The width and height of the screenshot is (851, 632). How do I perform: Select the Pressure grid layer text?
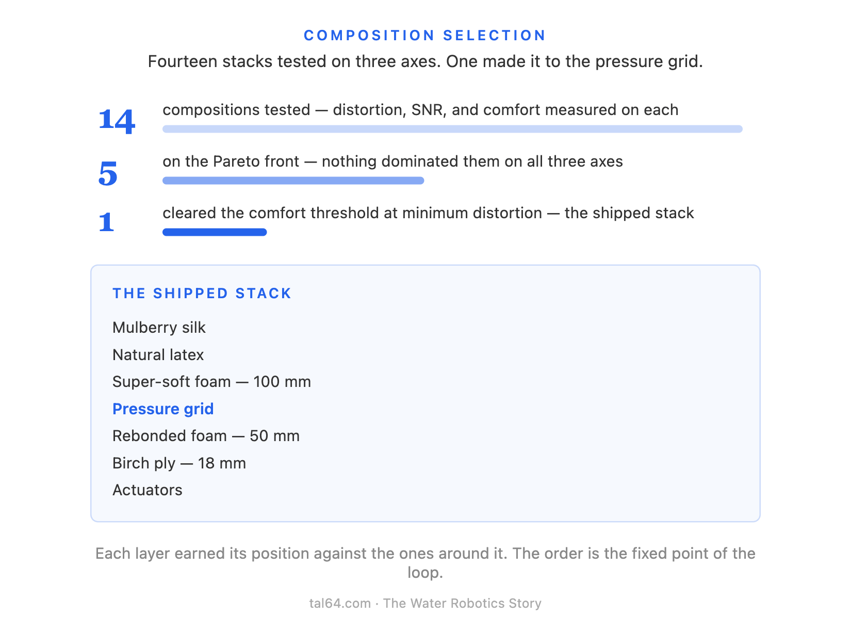point(163,409)
